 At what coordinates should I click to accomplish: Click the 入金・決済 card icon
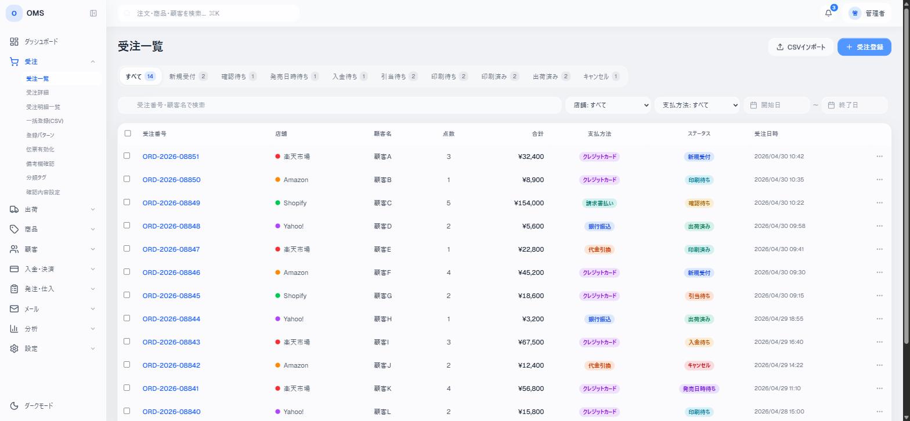14,269
